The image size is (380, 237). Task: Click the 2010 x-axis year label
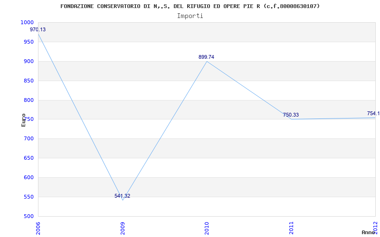point(207,228)
